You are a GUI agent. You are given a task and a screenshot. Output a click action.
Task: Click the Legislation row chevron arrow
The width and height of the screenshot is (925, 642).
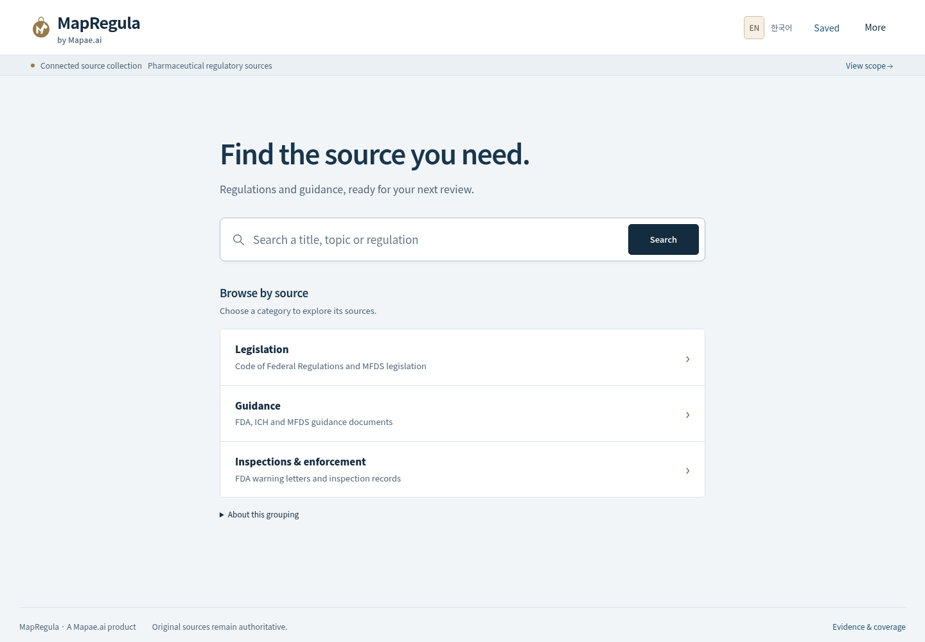click(687, 359)
